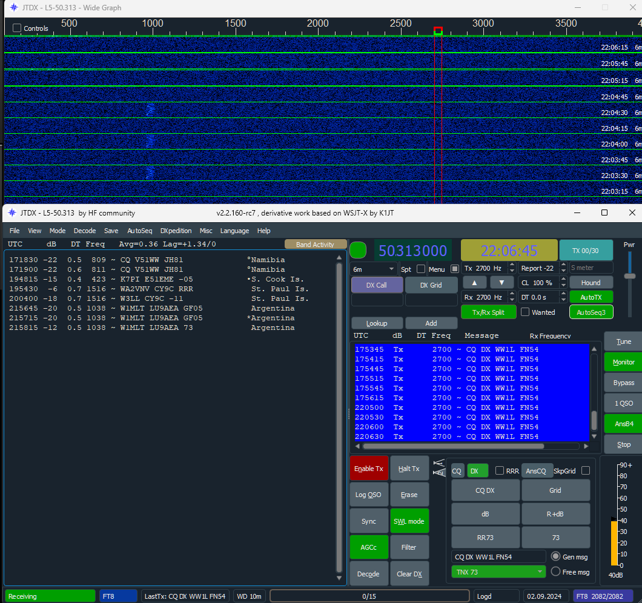Open the Language menu
This screenshot has width=642, height=603.
click(x=234, y=231)
